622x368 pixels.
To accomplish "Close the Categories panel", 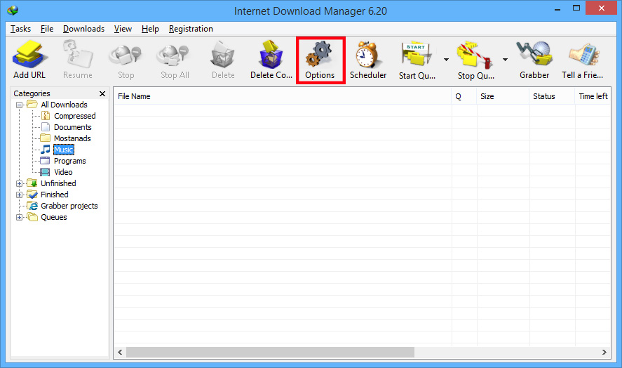I will [102, 94].
